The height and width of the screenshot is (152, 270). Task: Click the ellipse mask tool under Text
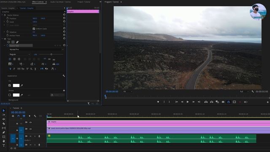click(8, 42)
